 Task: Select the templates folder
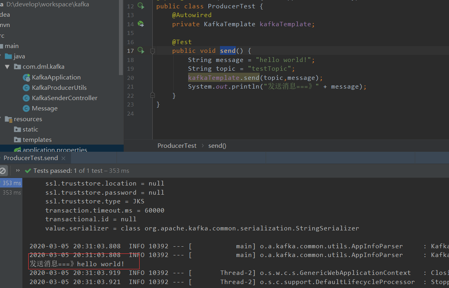[x=37, y=139]
